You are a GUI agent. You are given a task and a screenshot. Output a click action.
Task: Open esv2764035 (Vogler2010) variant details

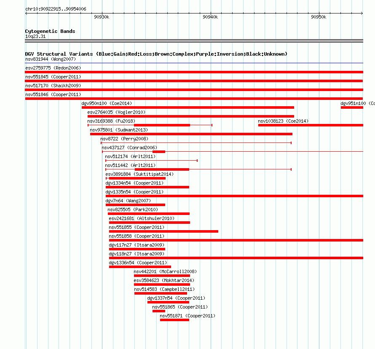[x=116, y=112]
